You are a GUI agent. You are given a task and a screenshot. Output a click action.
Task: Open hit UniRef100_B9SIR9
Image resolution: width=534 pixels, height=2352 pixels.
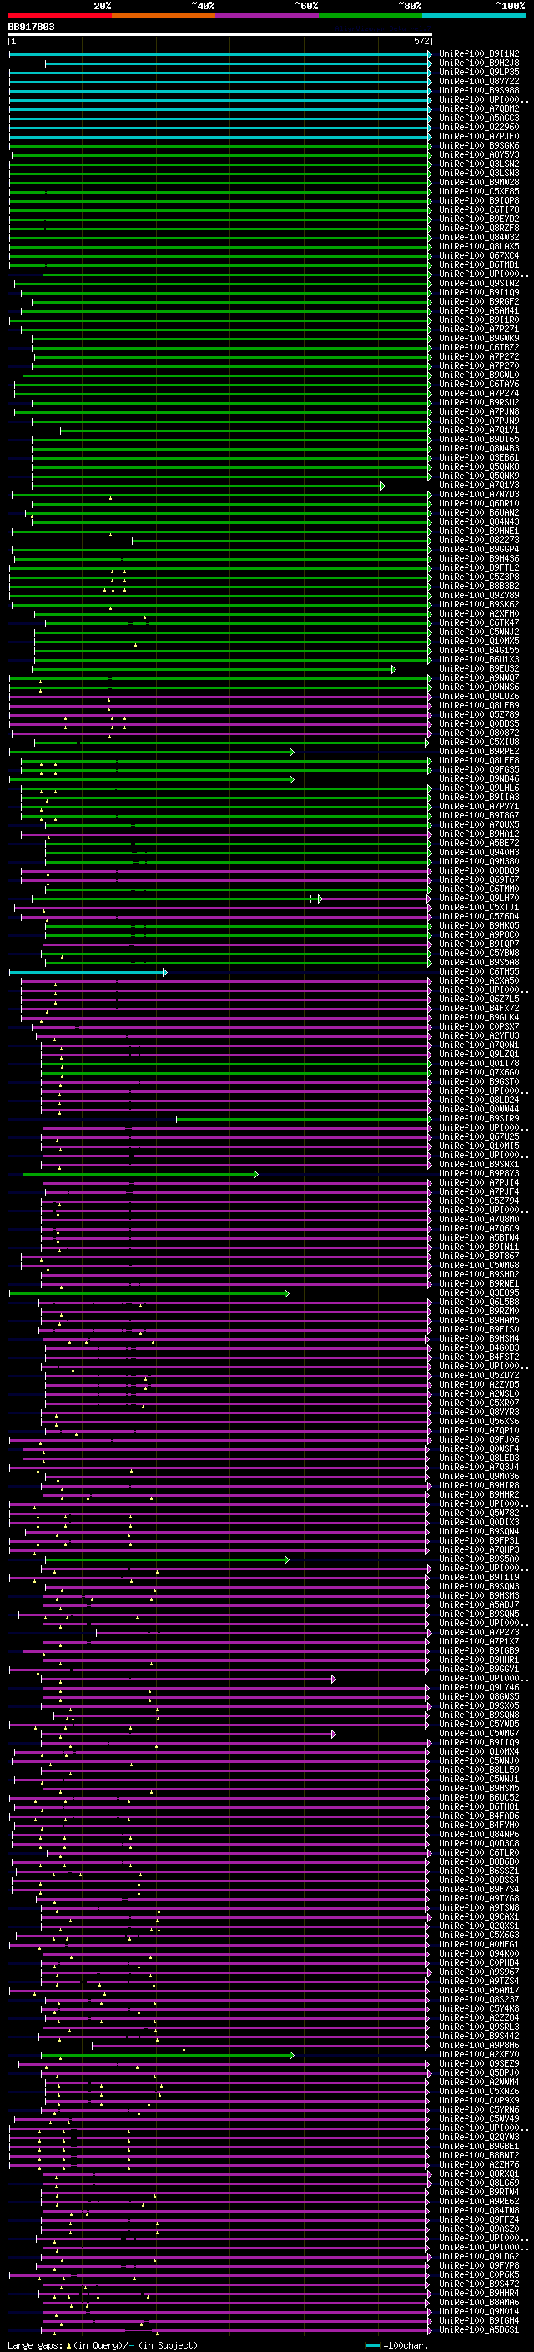coord(479,1119)
